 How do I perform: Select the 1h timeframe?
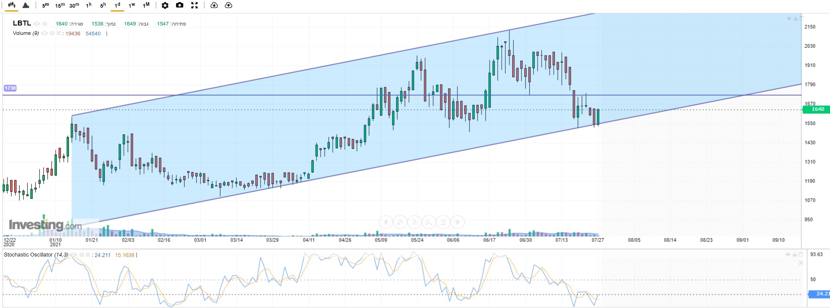point(89,5)
